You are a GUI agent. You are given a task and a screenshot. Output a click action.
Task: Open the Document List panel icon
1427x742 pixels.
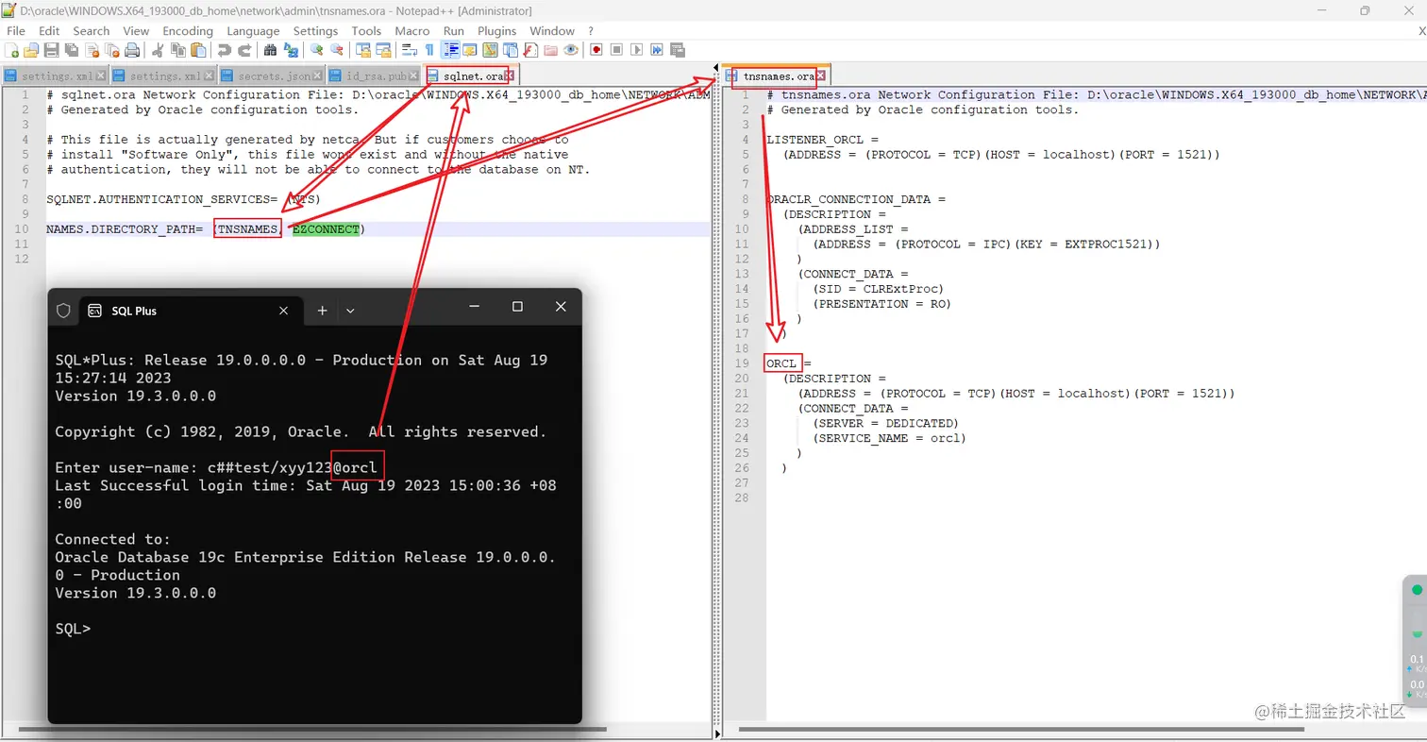tap(511, 50)
